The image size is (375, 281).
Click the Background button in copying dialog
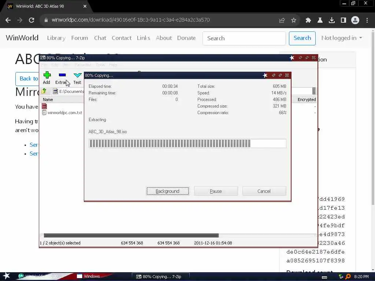(167, 191)
